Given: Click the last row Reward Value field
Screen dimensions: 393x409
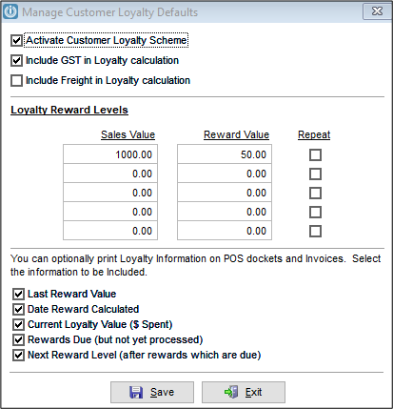Looking at the screenshot, I should (x=225, y=231).
